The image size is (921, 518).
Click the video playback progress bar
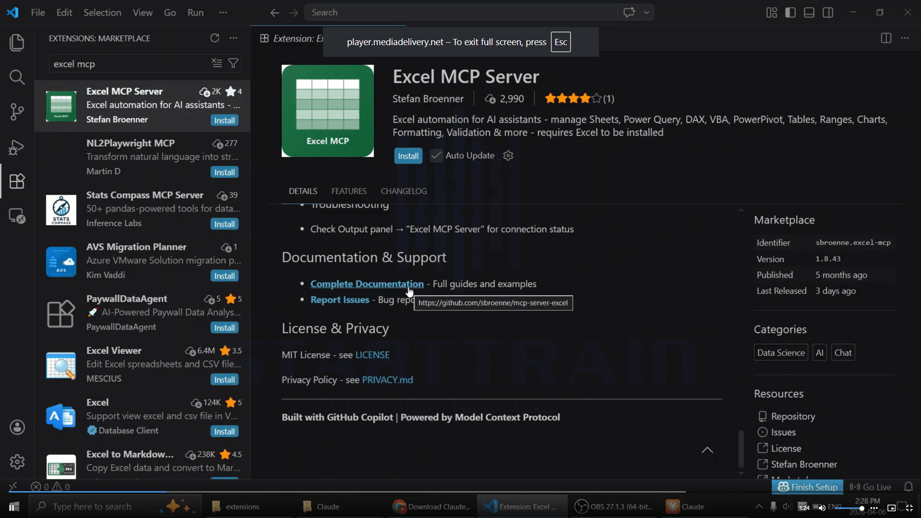click(347, 492)
